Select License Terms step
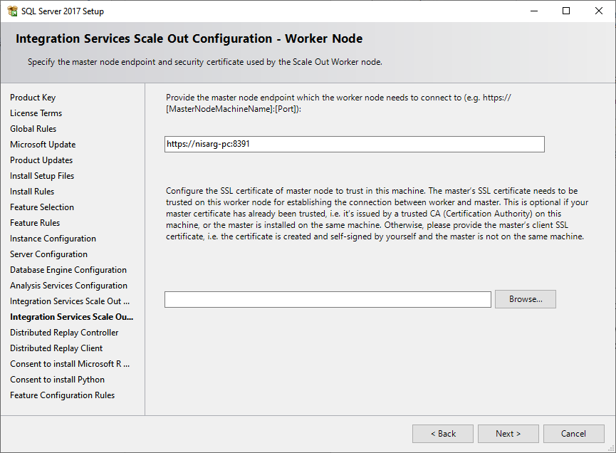 [x=36, y=113]
